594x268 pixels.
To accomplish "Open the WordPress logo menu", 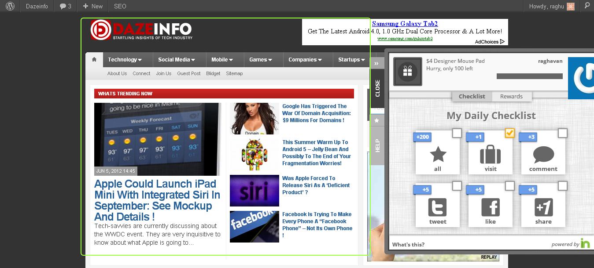I will click(10, 6).
